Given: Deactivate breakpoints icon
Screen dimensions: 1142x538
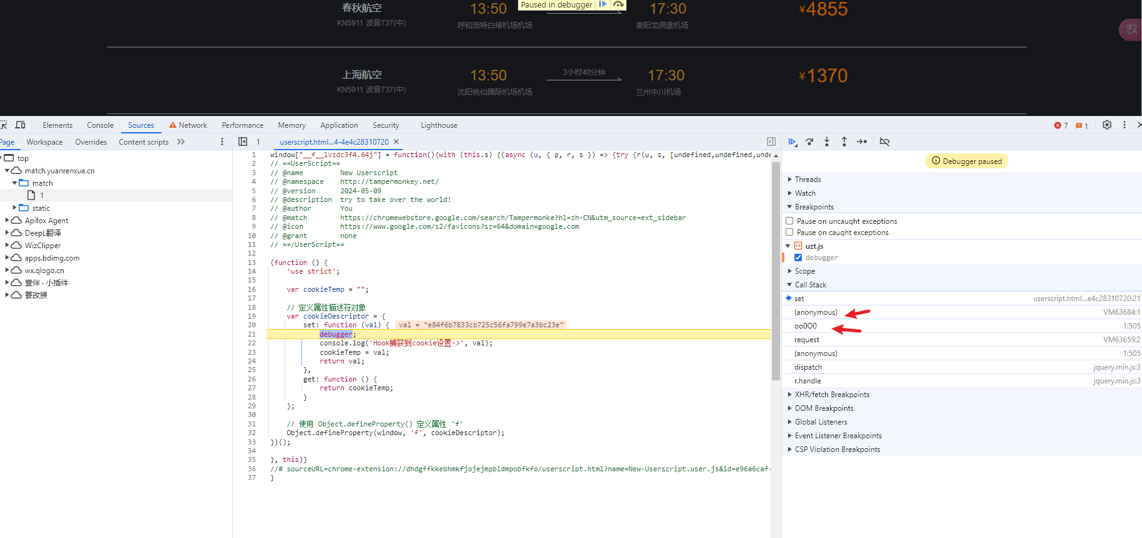Looking at the screenshot, I should click(884, 142).
